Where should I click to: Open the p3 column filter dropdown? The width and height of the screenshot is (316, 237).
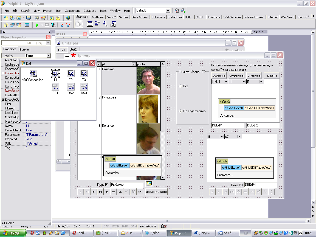[x=239, y=137]
